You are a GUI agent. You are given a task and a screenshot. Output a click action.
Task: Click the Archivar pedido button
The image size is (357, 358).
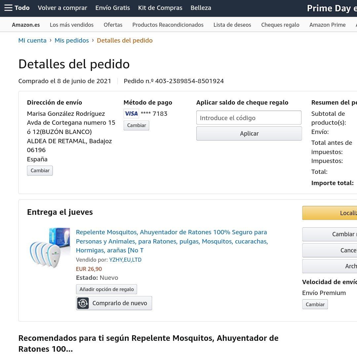coord(330,266)
